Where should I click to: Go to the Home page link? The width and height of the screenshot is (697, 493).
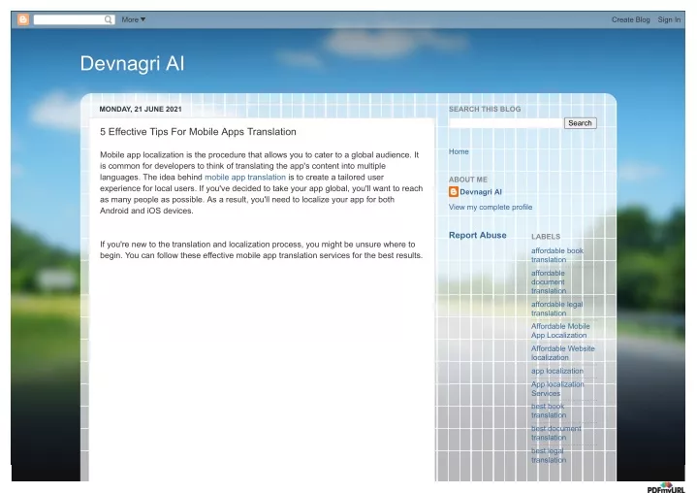(459, 151)
